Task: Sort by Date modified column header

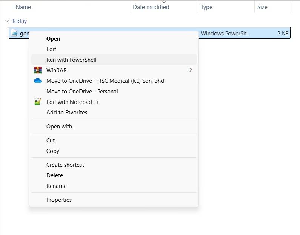Action: 151,7
